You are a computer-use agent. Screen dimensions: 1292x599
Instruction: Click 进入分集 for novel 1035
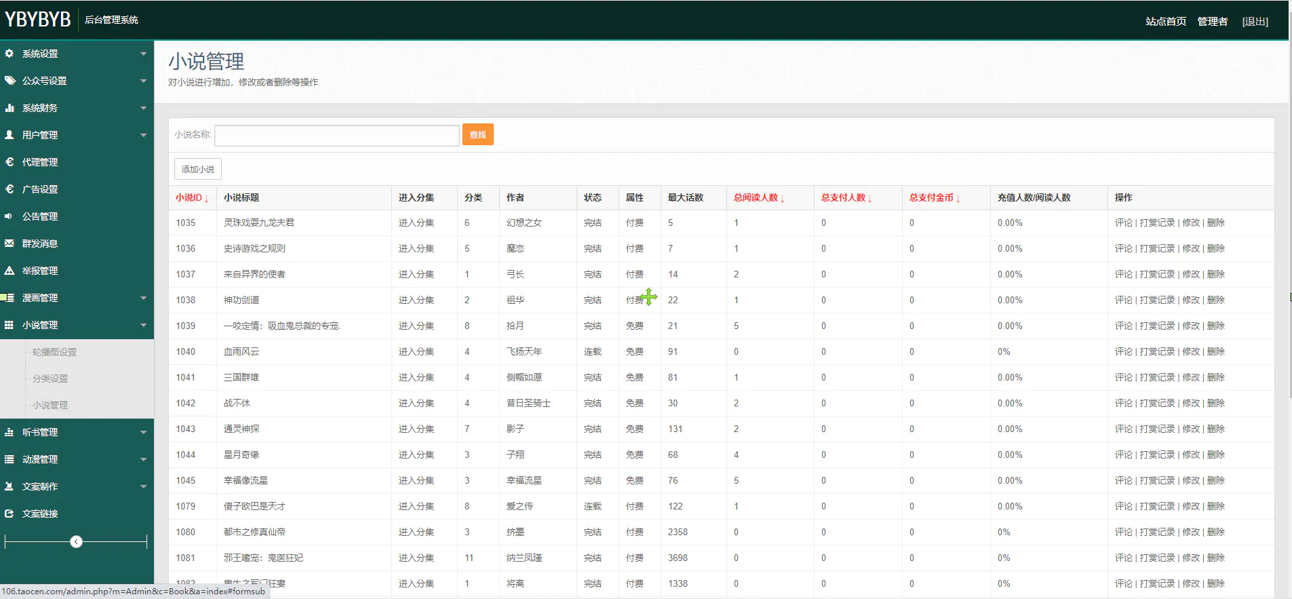(x=416, y=223)
